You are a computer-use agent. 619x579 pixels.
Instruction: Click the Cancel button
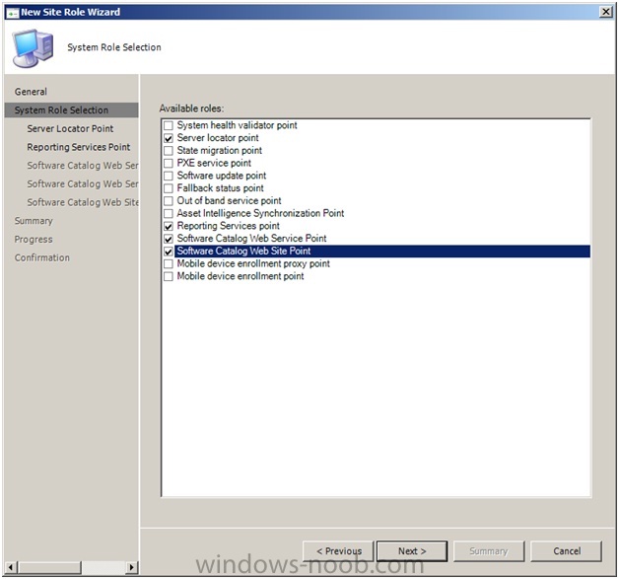[567, 551]
